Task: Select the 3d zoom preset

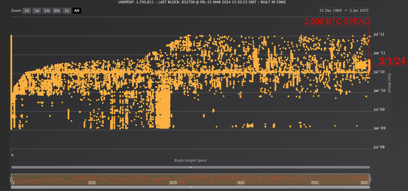Action: click(x=26, y=11)
